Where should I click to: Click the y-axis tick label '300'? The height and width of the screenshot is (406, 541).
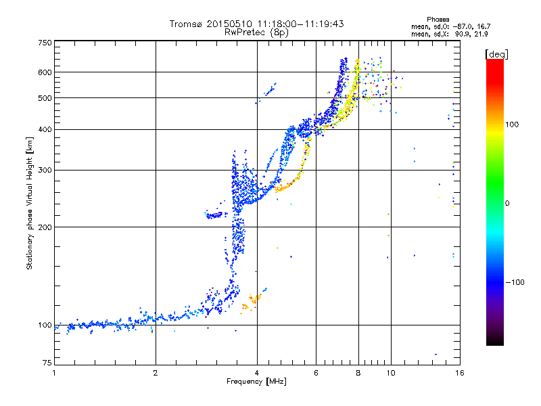coord(45,171)
